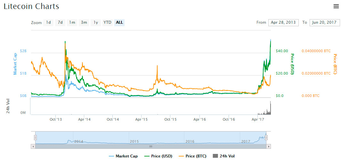Edit the From date field
The image size is (341, 160).
tap(283, 22)
